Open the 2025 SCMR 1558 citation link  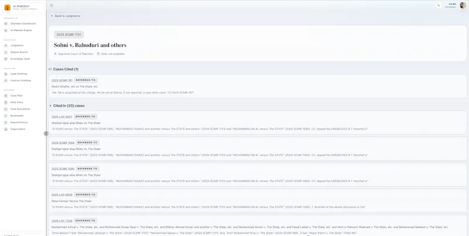(63, 143)
